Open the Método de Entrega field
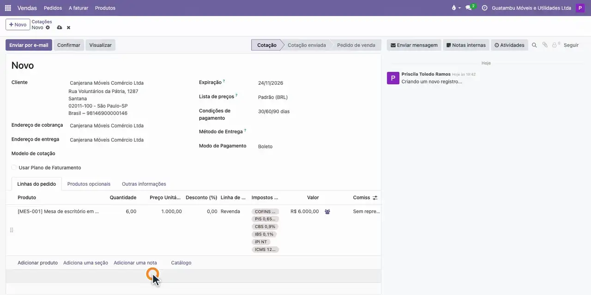591x295 pixels. pos(316,132)
